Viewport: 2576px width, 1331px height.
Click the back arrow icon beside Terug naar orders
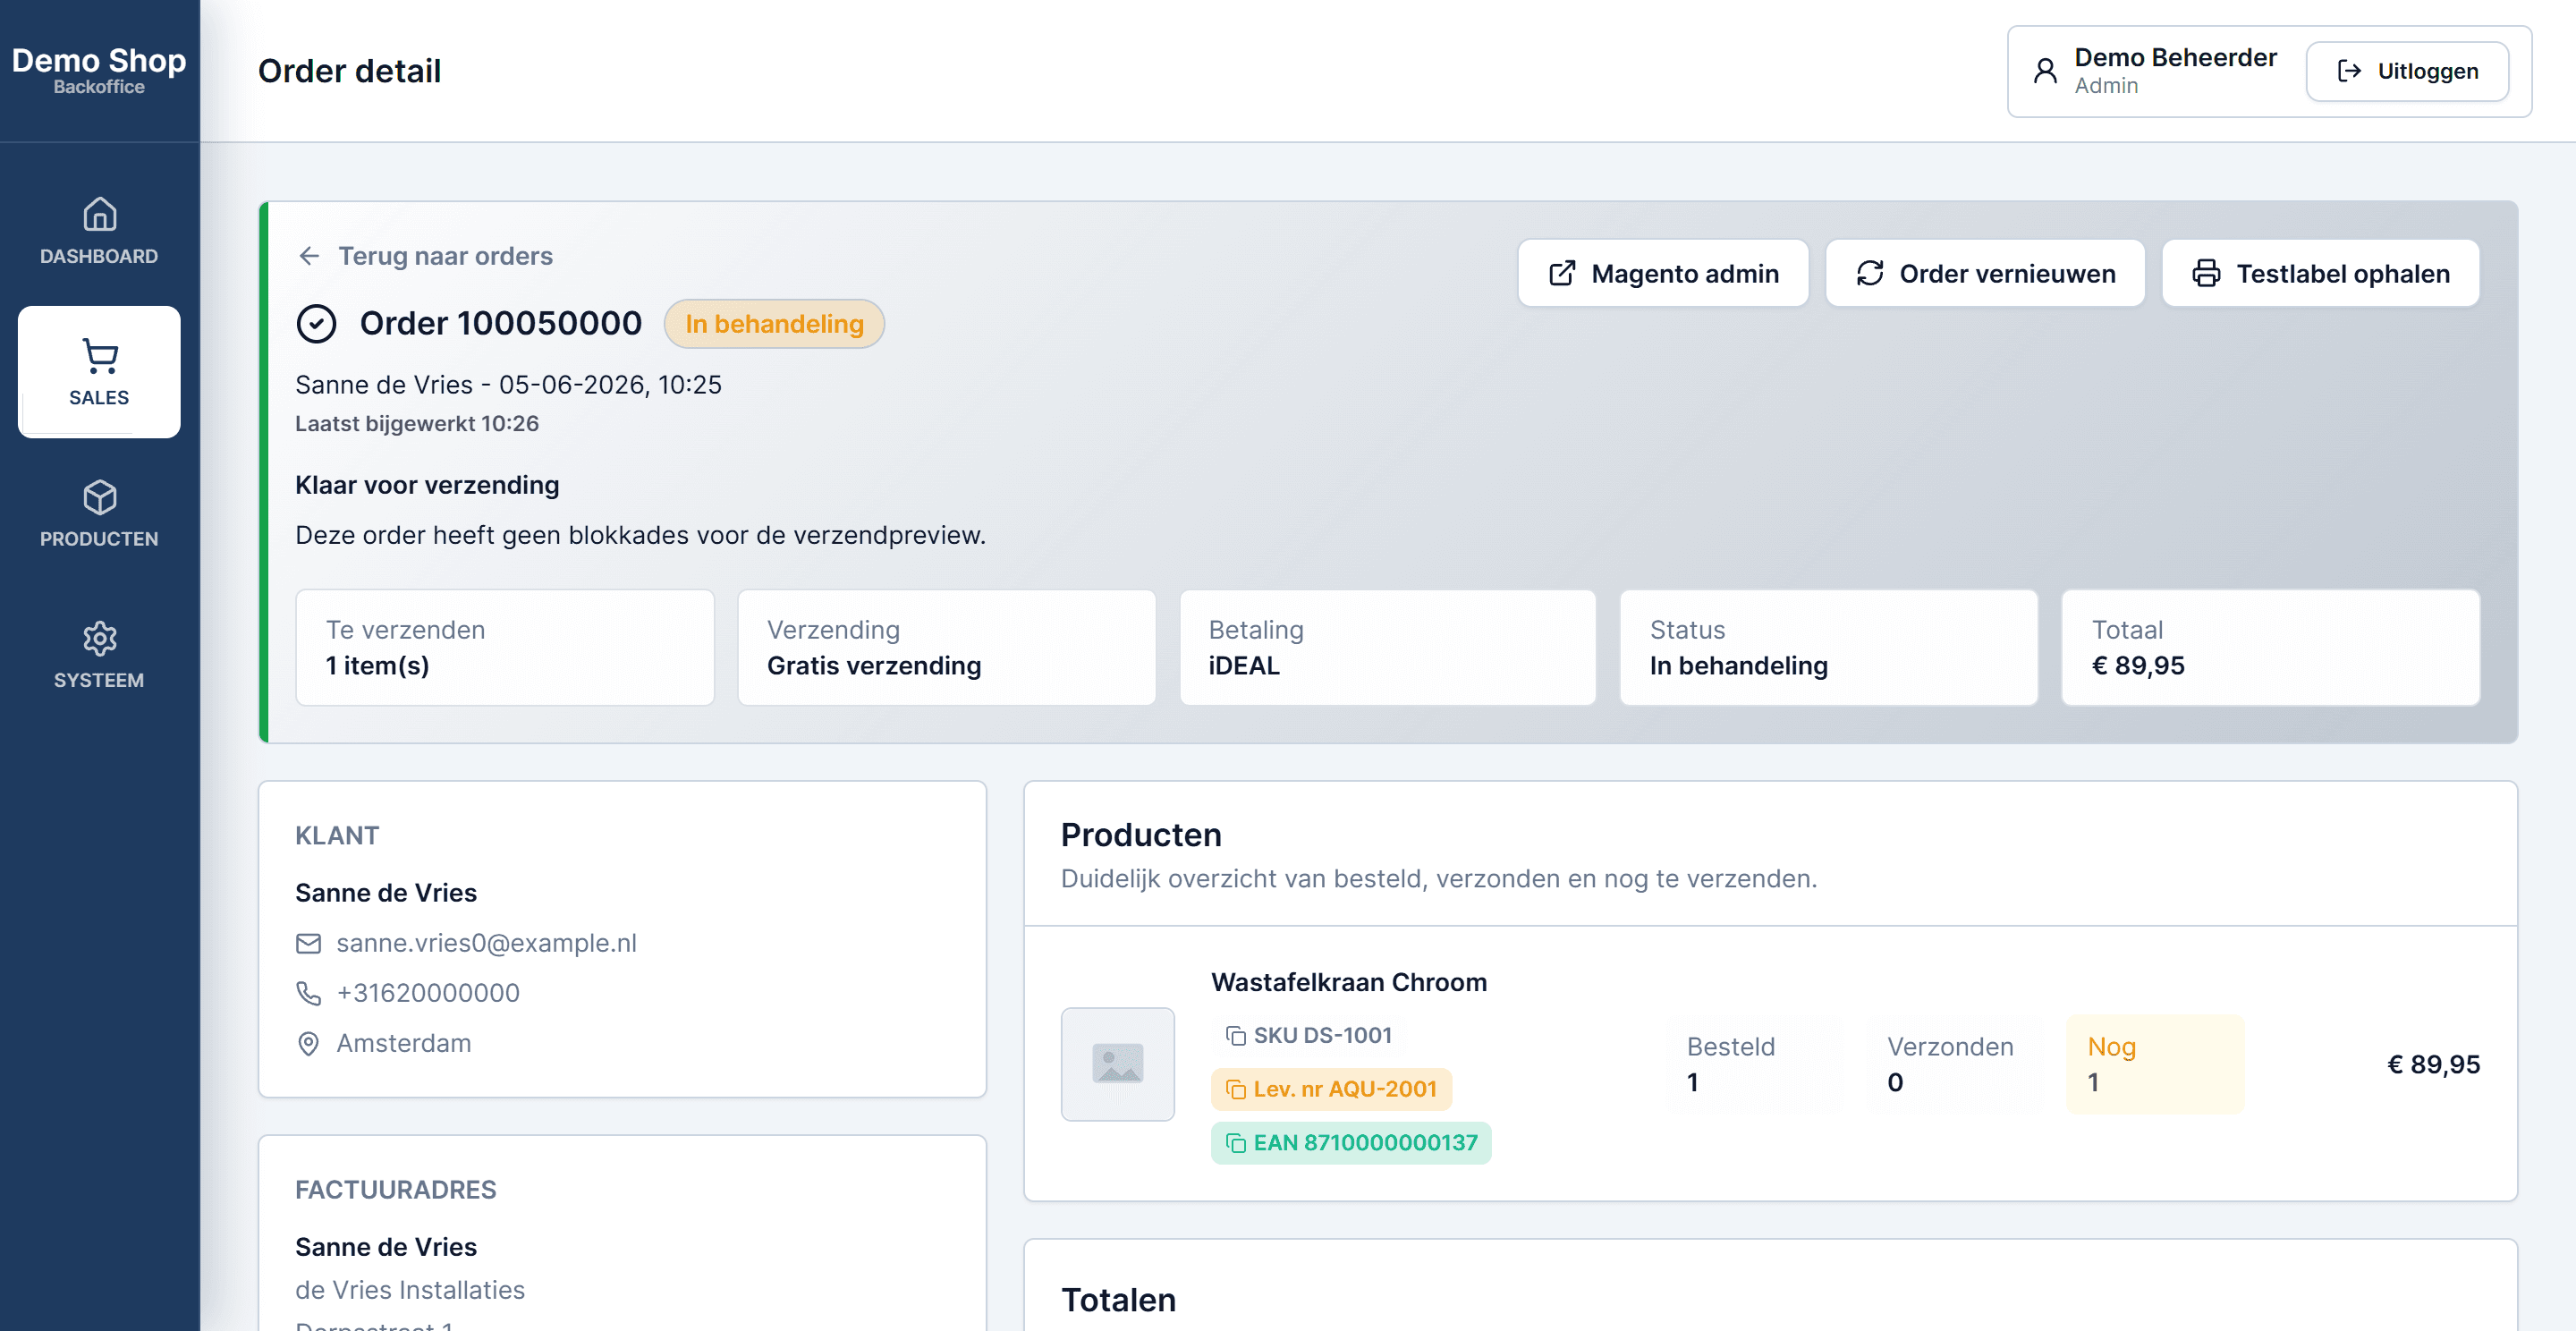point(309,256)
